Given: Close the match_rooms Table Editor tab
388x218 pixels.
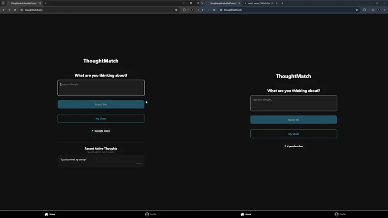Looking at the screenshot, I should click(x=276, y=3).
